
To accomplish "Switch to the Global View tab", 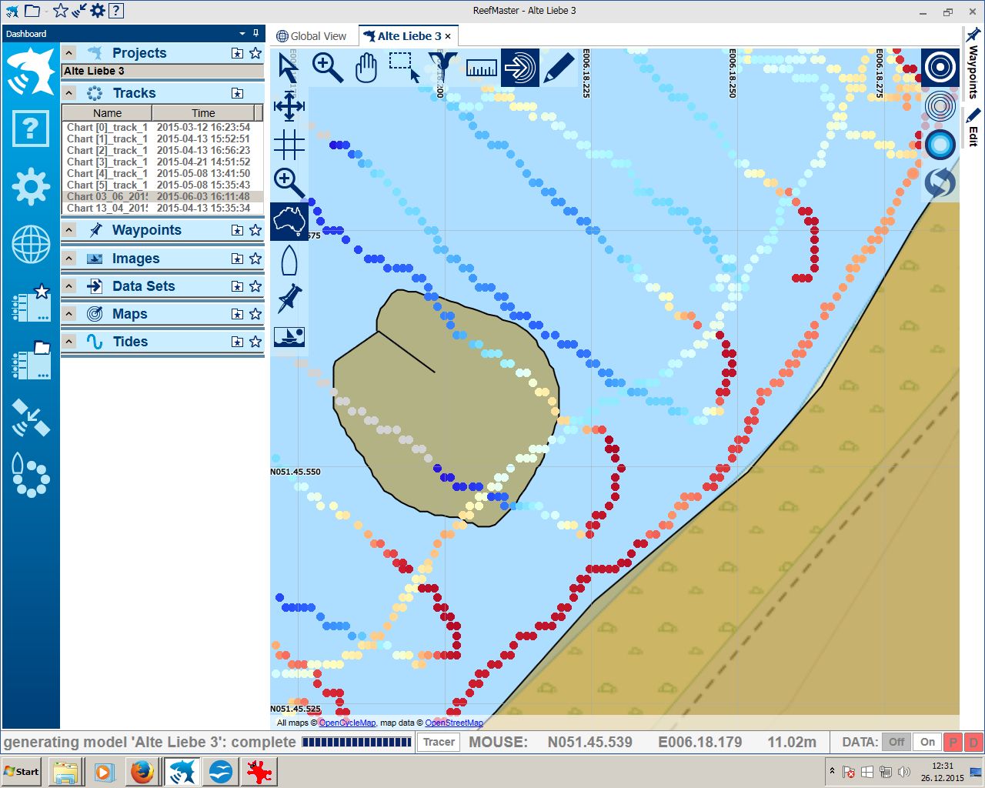I will tap(312, 36).
